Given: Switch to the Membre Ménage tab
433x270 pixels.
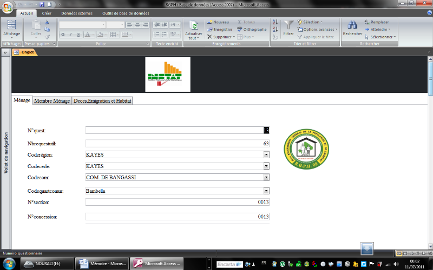Looking at the screenshot, I should pos(52,100).
